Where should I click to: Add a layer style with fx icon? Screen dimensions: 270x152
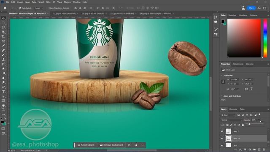click(x=240, y=149)
